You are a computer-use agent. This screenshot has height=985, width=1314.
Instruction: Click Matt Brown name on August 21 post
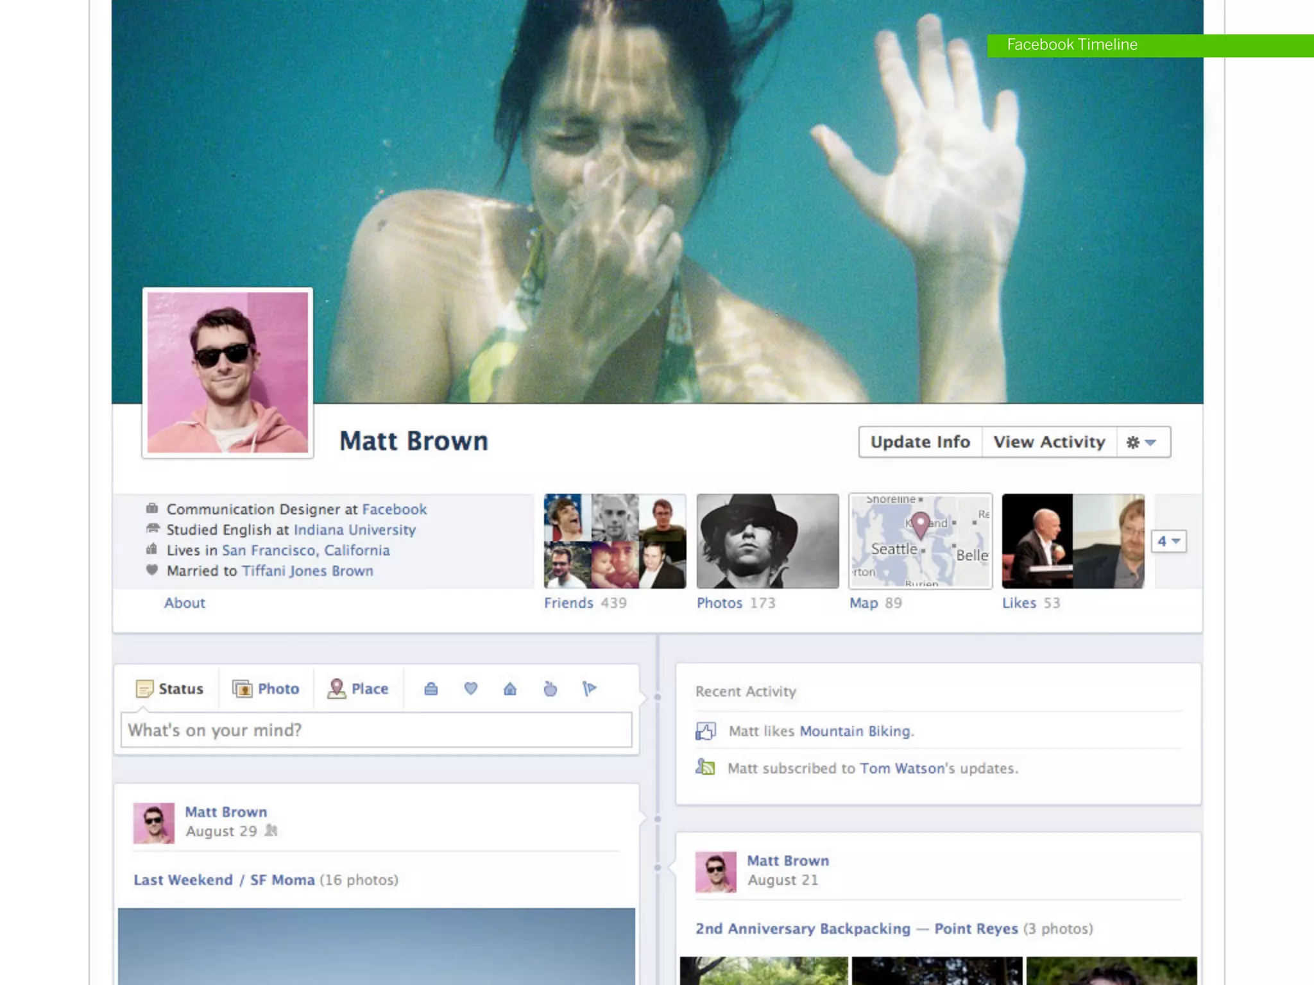pos(788,861)
